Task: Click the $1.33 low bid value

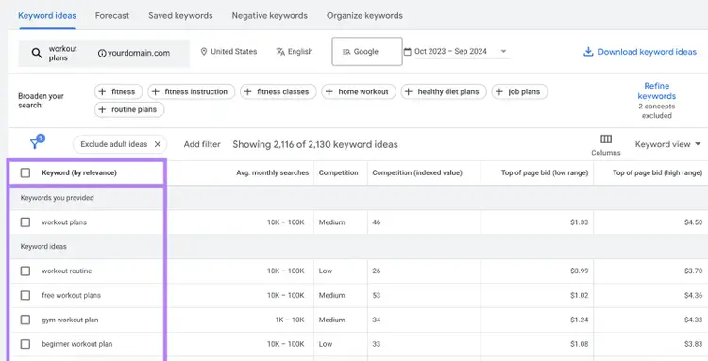Action: pyautogui.click(x=579, y=222)
